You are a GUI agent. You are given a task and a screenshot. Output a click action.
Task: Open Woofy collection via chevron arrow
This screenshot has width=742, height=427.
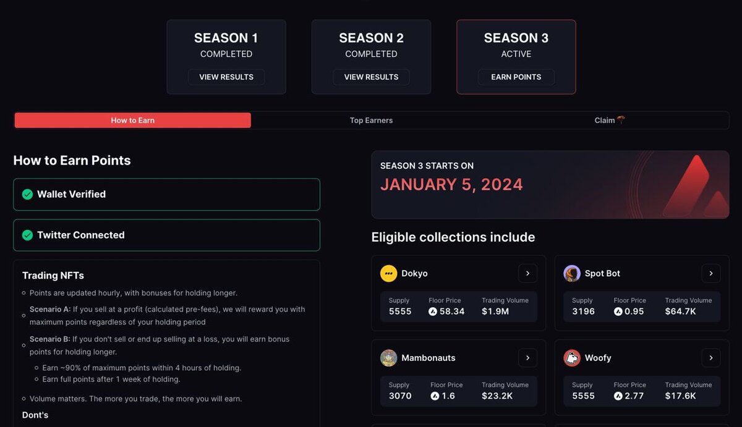pos(711,358)
